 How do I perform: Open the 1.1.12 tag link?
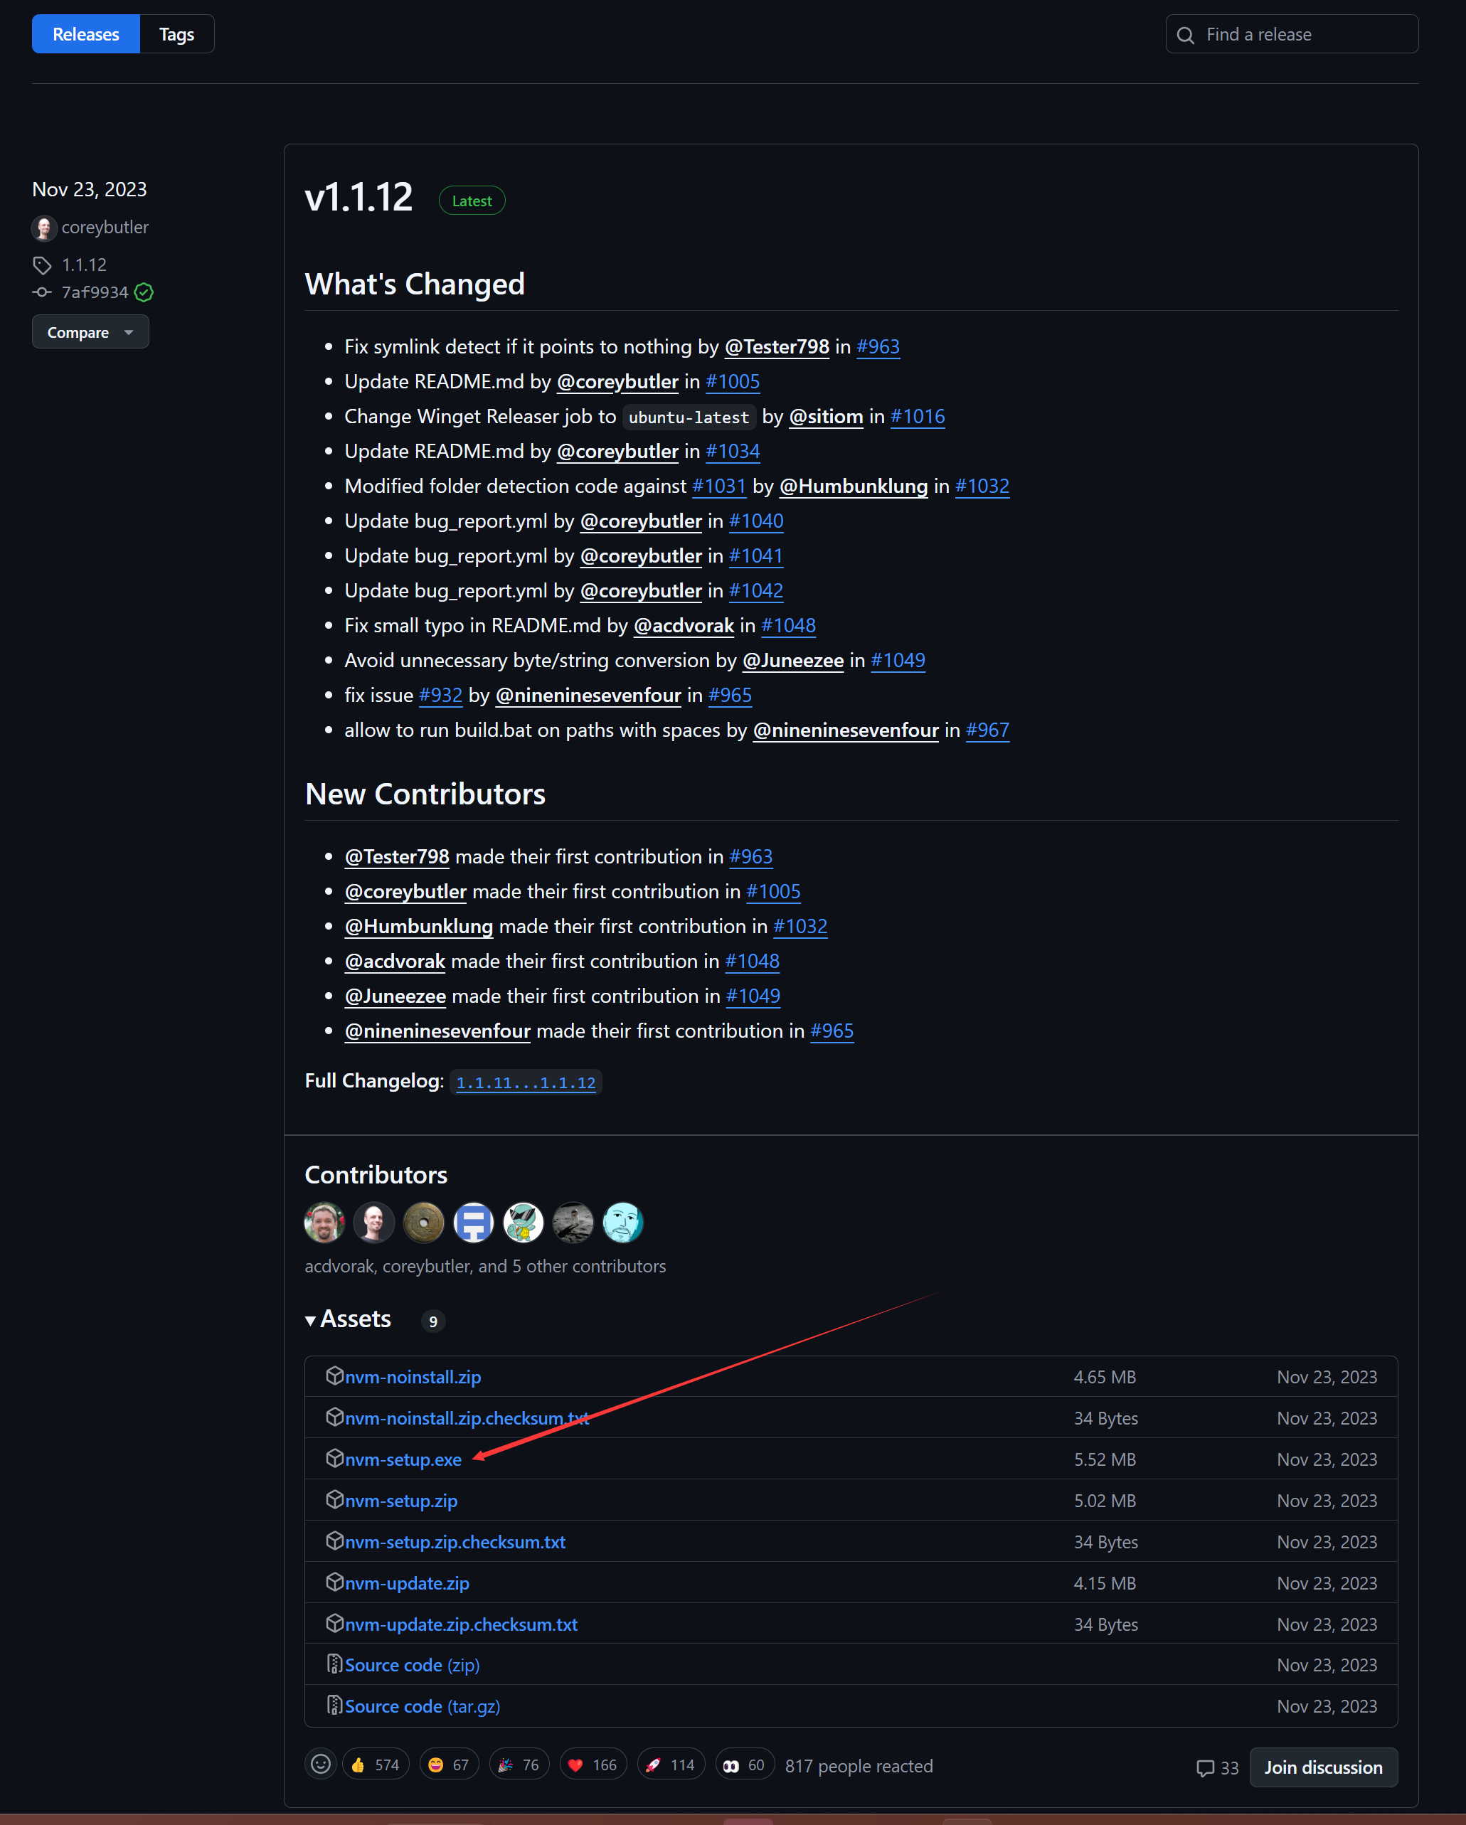point(84,265)
